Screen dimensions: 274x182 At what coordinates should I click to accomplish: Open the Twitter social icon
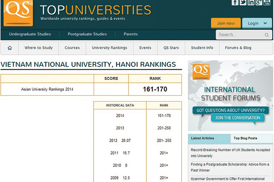(243, 3)
